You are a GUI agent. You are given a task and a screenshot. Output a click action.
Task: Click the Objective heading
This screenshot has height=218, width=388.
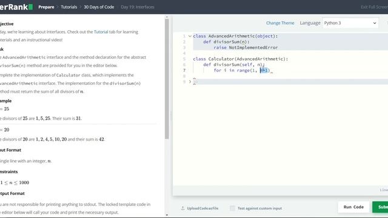(7, 24)
